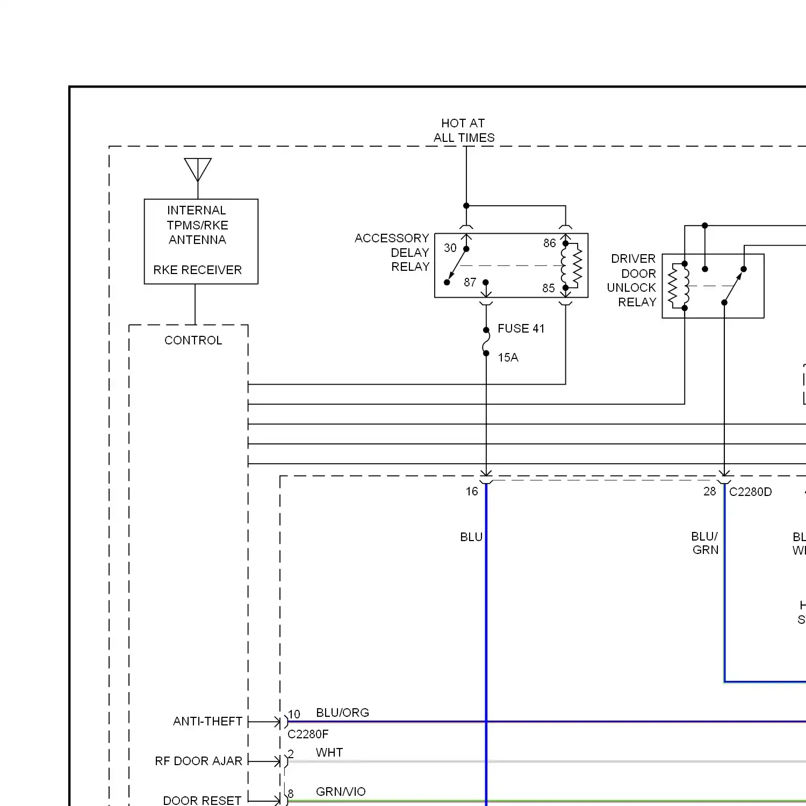The width and height of the screenshot is (806, 806).
Task: Click relay terminal 86 label
Action: (549, 243)
